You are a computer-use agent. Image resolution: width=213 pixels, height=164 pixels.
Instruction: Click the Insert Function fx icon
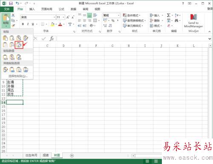(x=52, y=39)
